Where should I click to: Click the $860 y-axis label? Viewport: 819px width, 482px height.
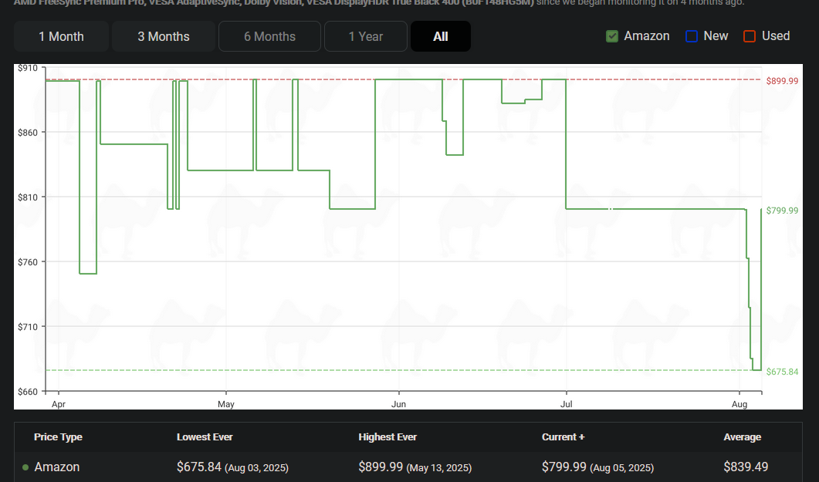(28, 133)
